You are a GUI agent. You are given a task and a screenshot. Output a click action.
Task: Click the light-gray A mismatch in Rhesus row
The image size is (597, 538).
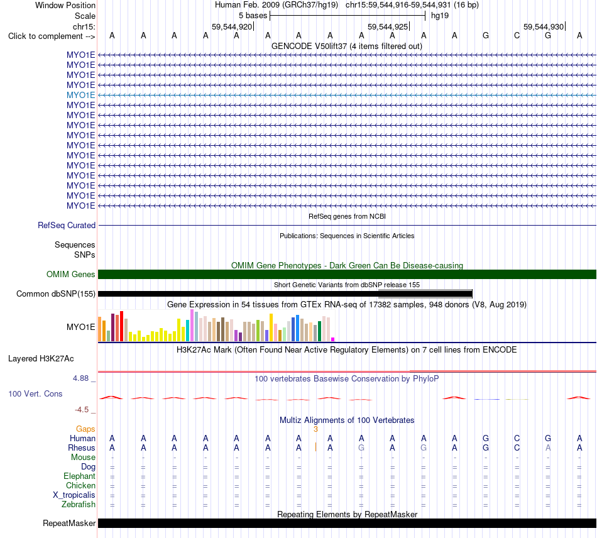548,447
